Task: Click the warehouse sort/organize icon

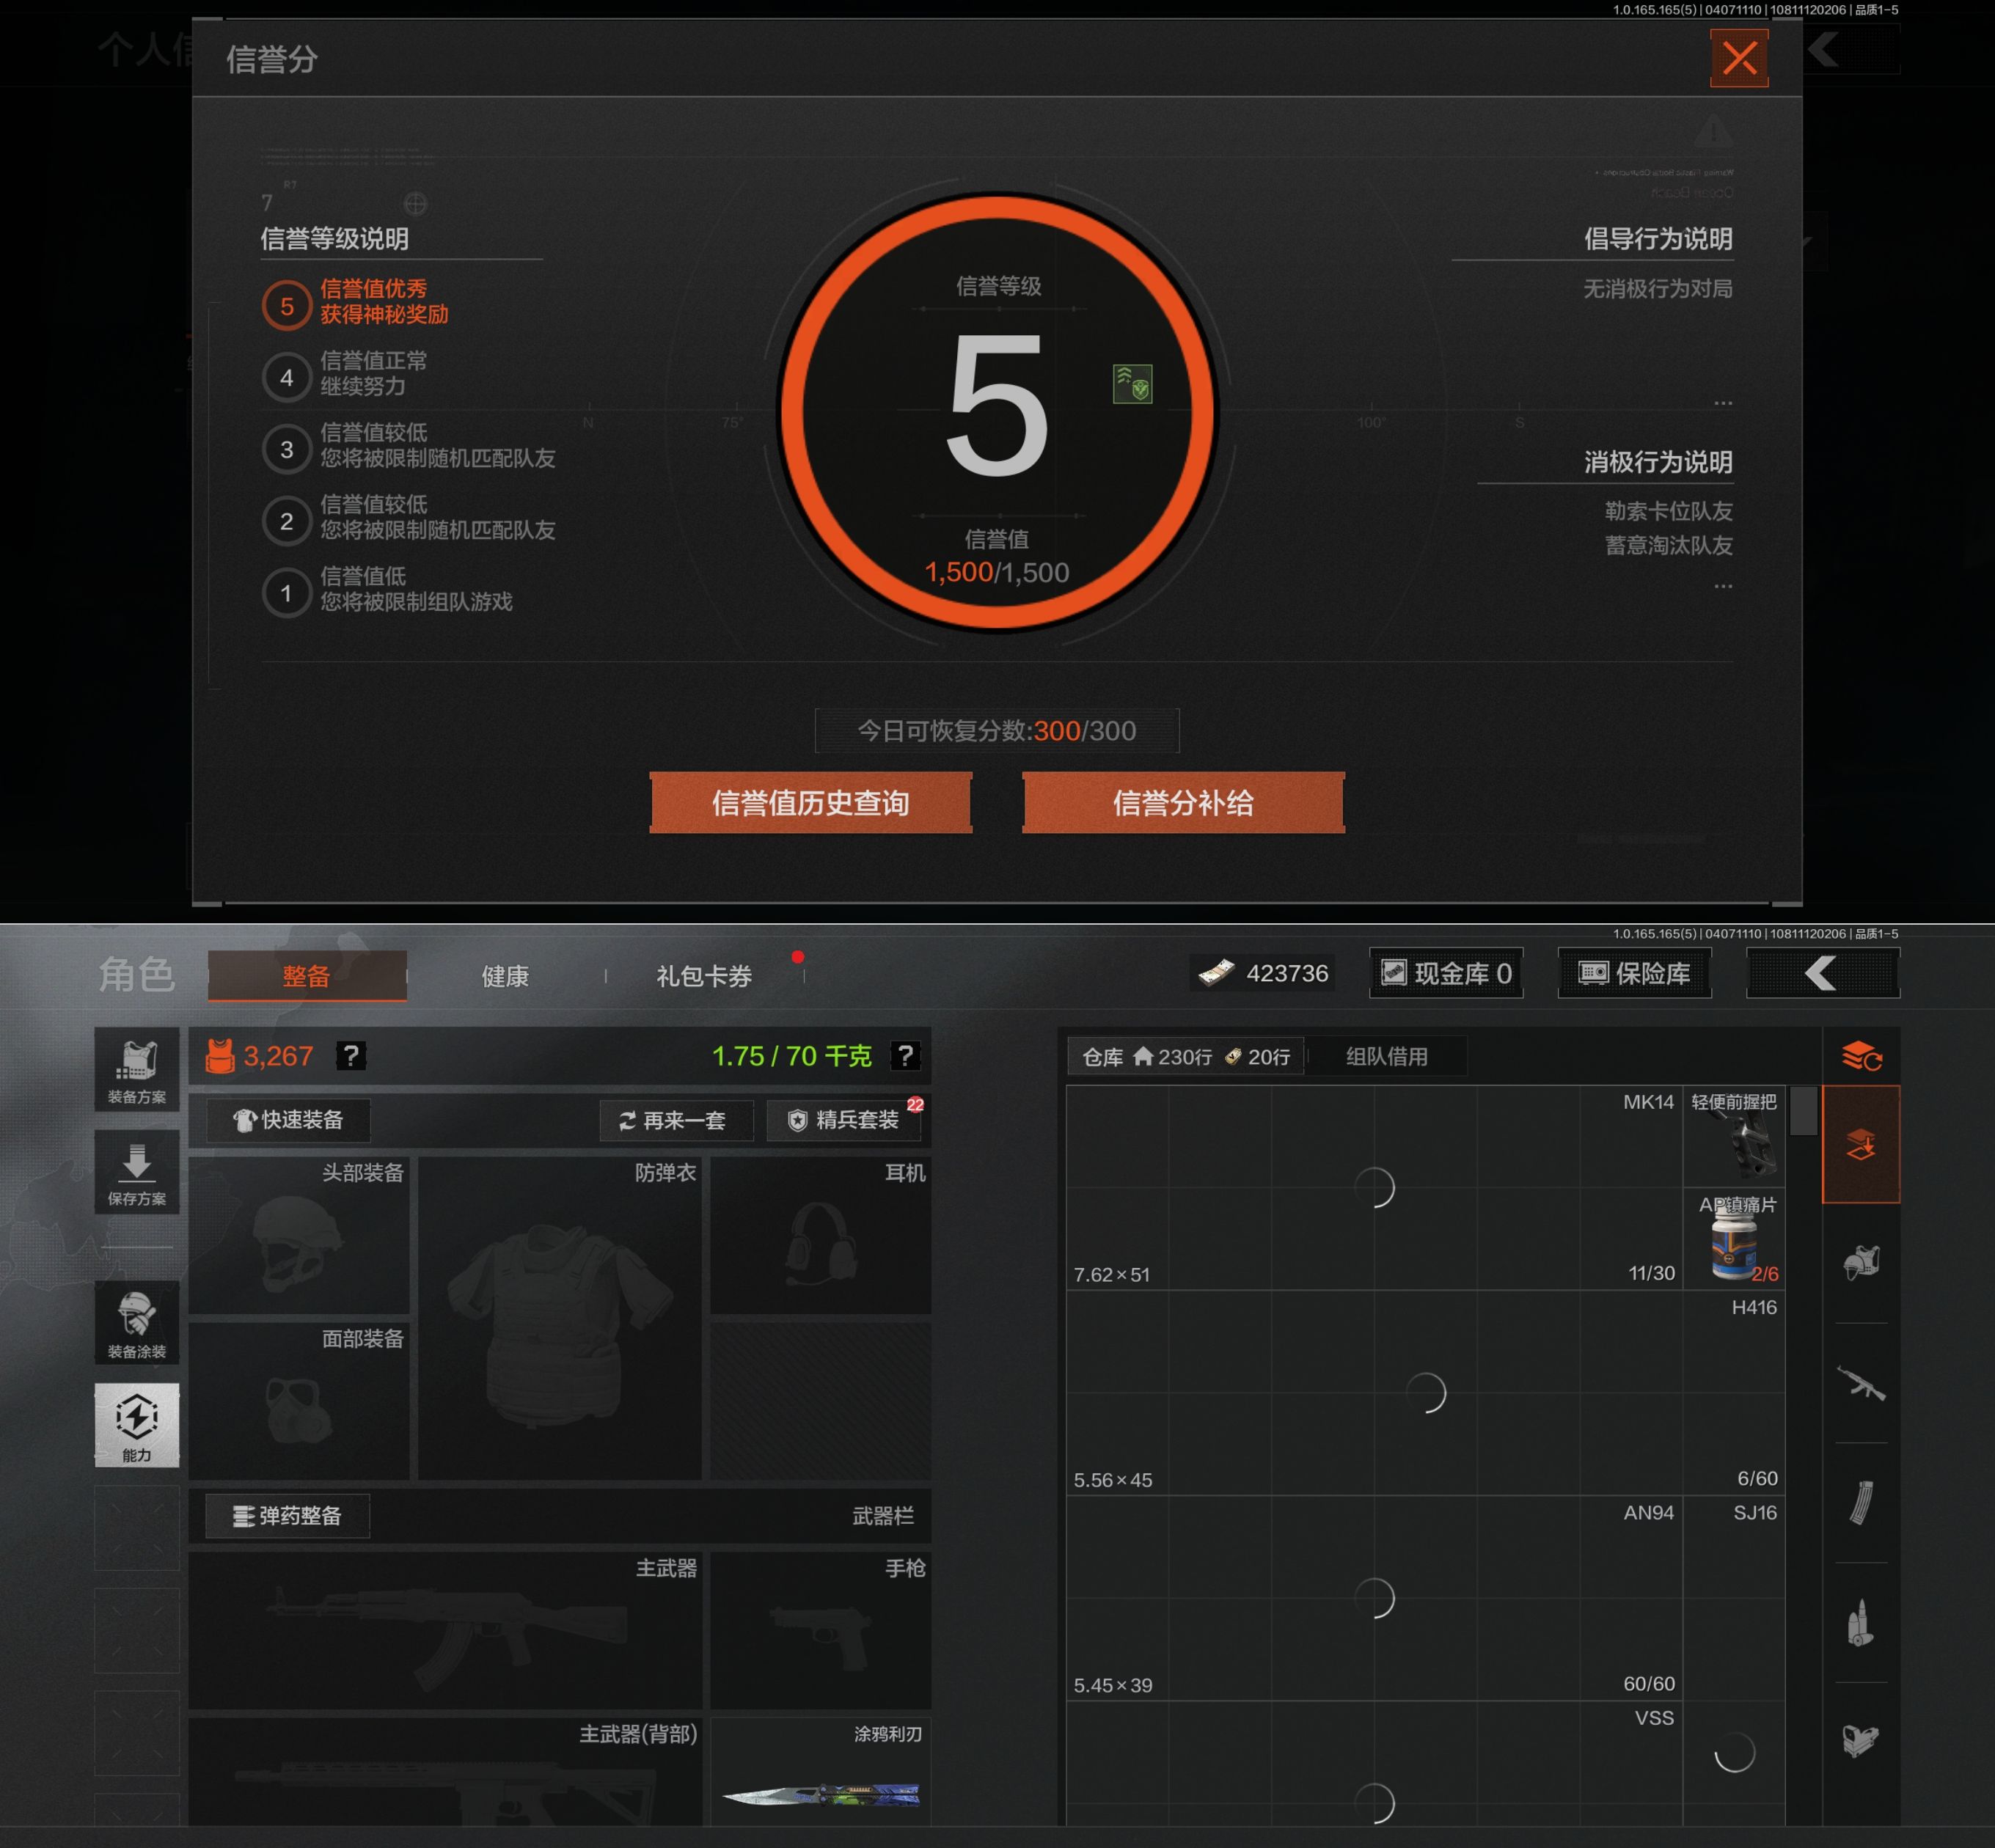Action: click(x=1861, y=1055)
